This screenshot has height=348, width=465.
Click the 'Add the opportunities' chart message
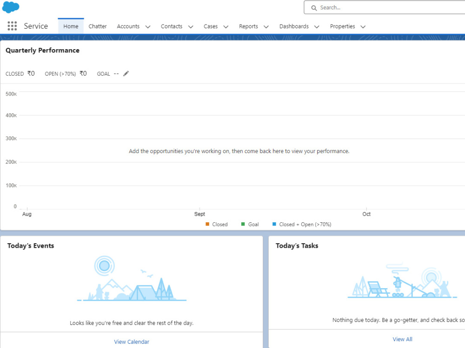[239, 151]
